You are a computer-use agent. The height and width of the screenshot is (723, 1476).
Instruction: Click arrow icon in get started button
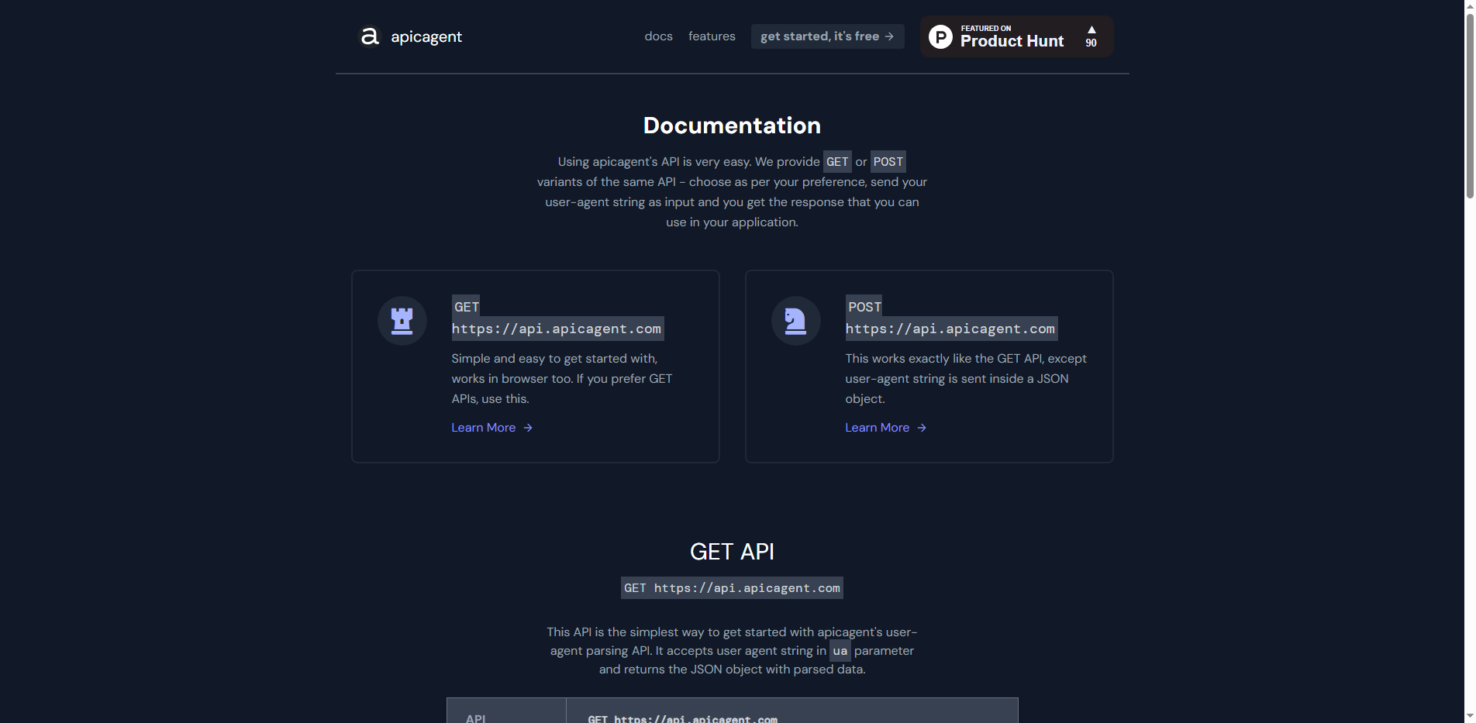coord(889,36)
